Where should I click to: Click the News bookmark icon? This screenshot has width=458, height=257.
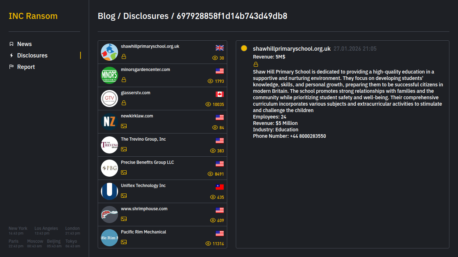tap(11, 44)
